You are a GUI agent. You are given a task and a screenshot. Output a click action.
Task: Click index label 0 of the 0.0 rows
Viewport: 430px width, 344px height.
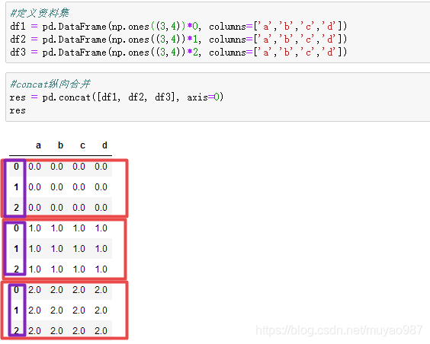(17, 167)
